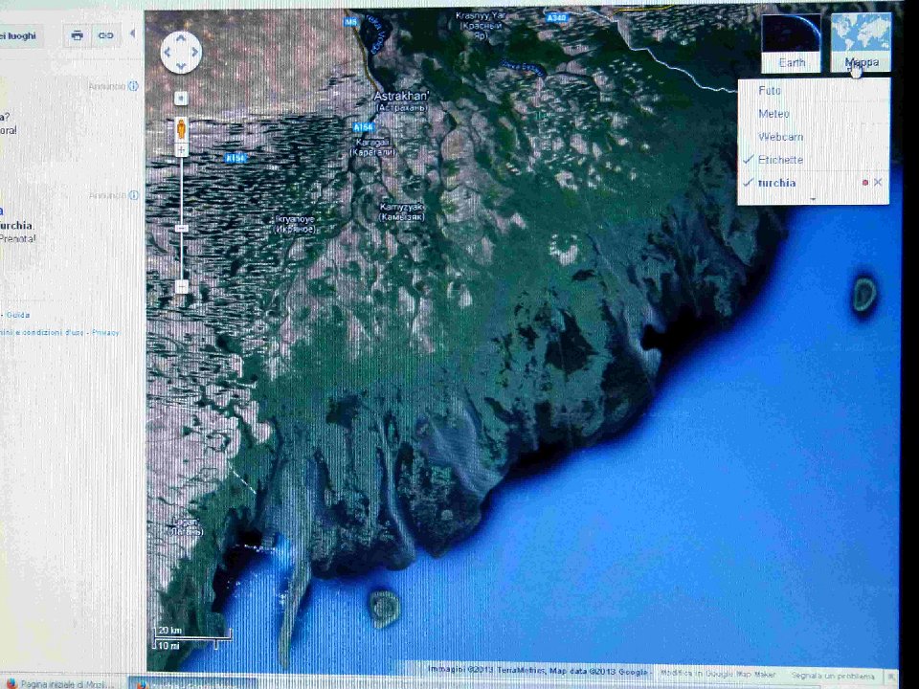Screen dimensions: 919x689
Task: Click the Kamyzyak town label
Action: [x=401, y=212]
